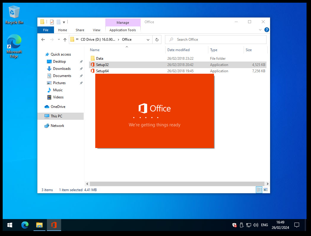
Task: Select the Setup32 application icon
Action: click(92, 64)
